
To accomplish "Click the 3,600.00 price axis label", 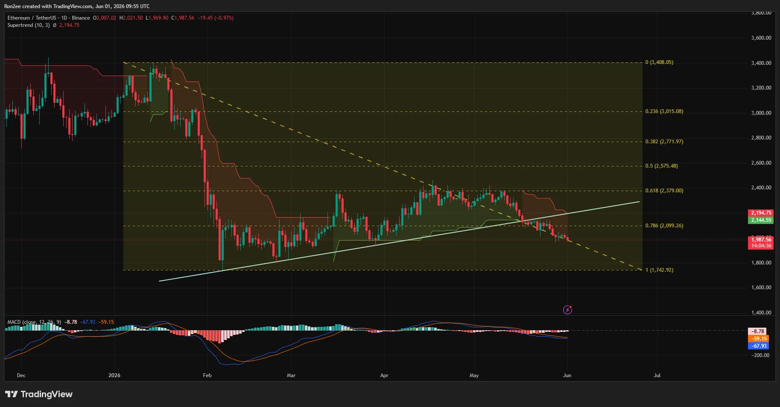I will pyautogui.click(x=761, y=38).
